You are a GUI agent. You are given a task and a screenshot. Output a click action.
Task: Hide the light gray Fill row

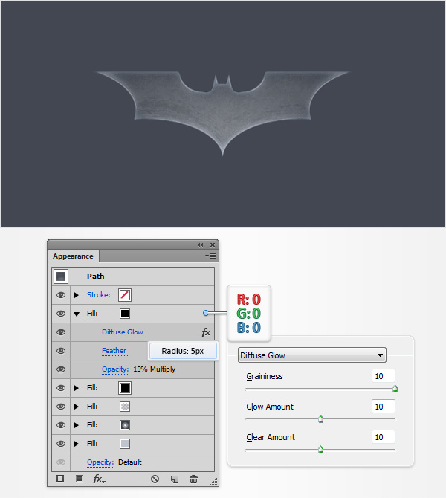[x=61, y=444]
